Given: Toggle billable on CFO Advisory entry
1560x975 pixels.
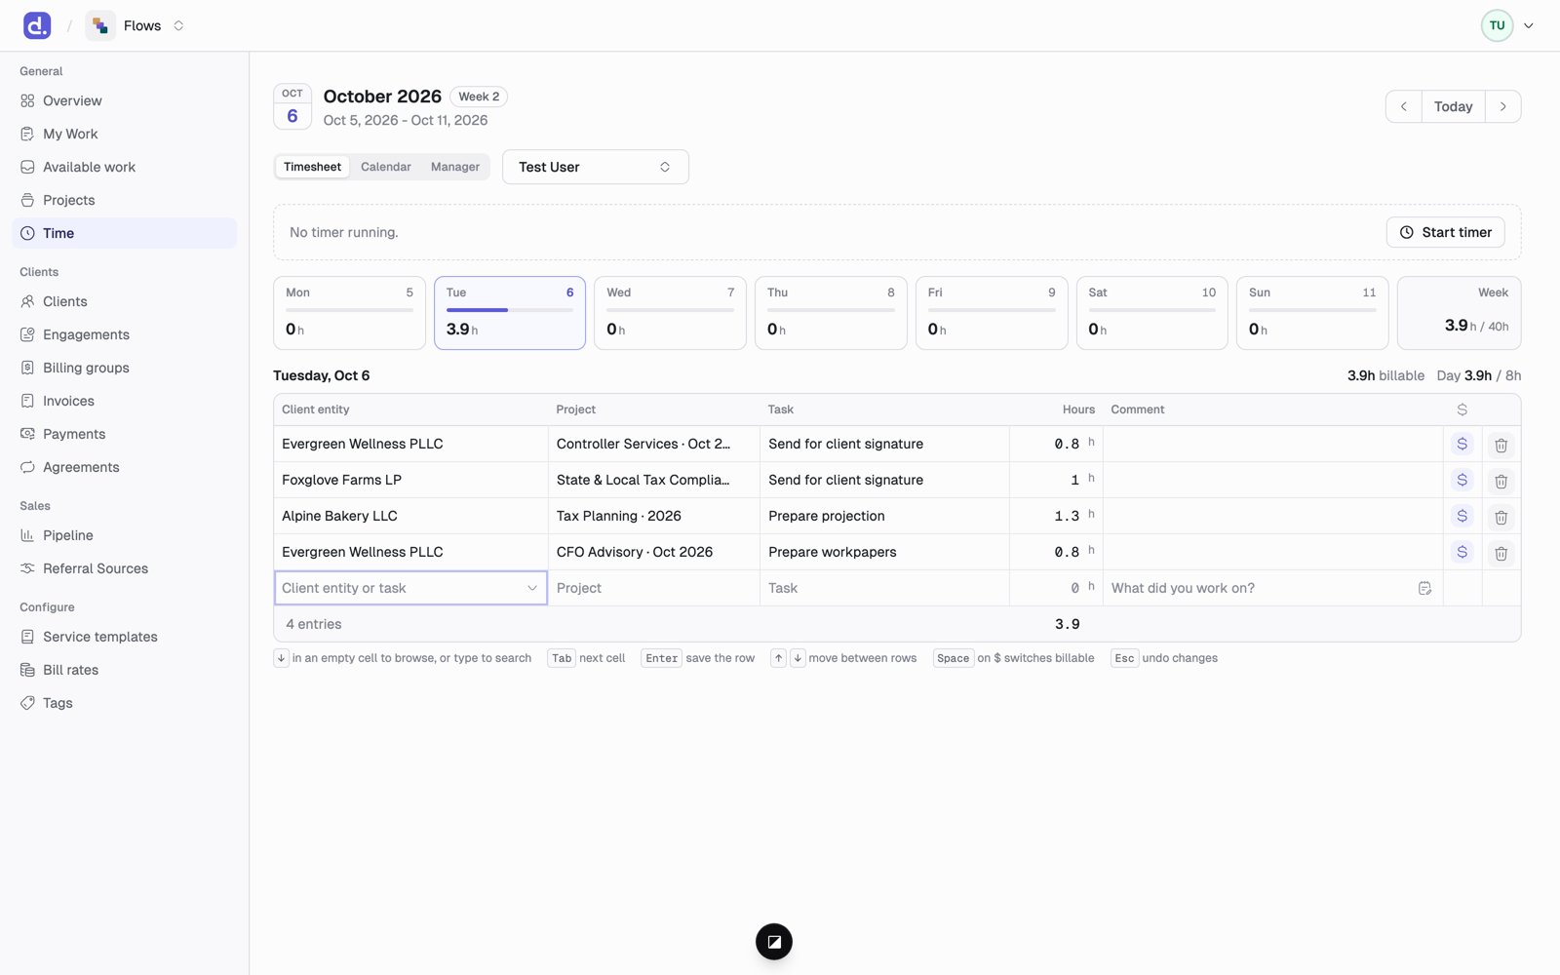Looking at the screenshot, I should pyautogui.click(x=1462, y=552).
